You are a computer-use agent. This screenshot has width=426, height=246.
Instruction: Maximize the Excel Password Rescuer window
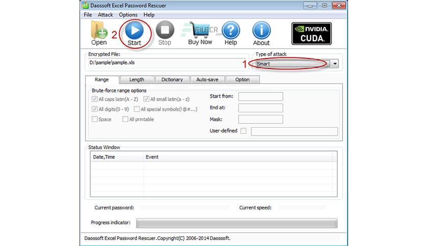click(325, 6)
